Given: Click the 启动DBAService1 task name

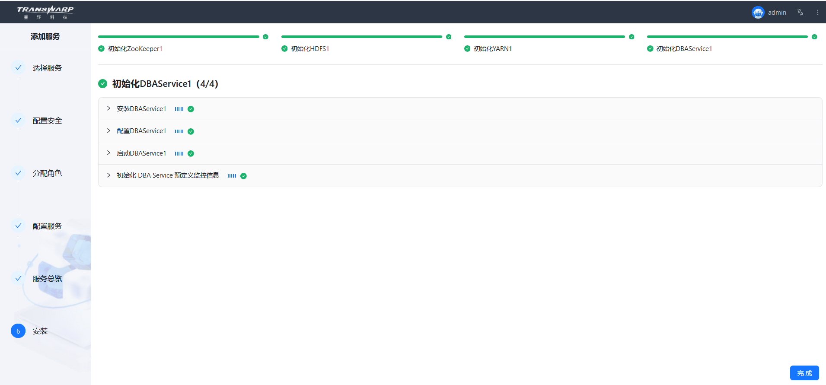Looking at the screenshot, I should coord(141,153).
